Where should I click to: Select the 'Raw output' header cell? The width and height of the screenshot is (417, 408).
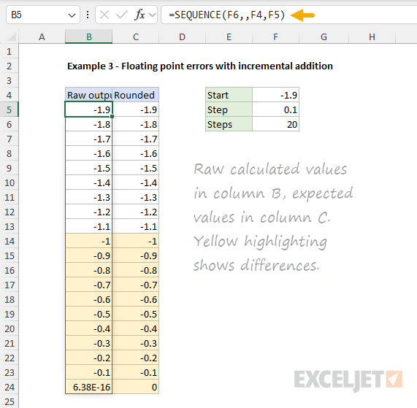89,95
